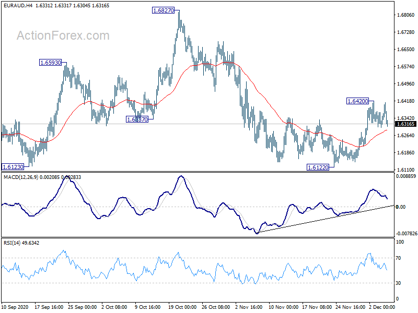The image size is (418, 313).
Task: Click the 1.62640 price axis value
Action: click(x=406, y=136)
